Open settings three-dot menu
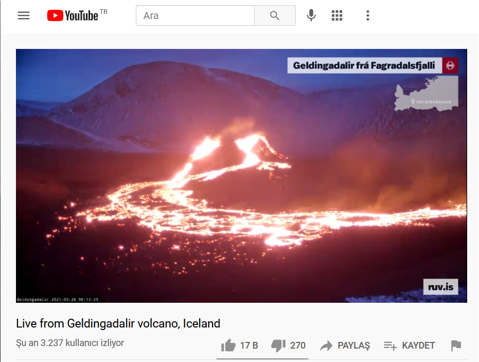 (x=368, y=15)
